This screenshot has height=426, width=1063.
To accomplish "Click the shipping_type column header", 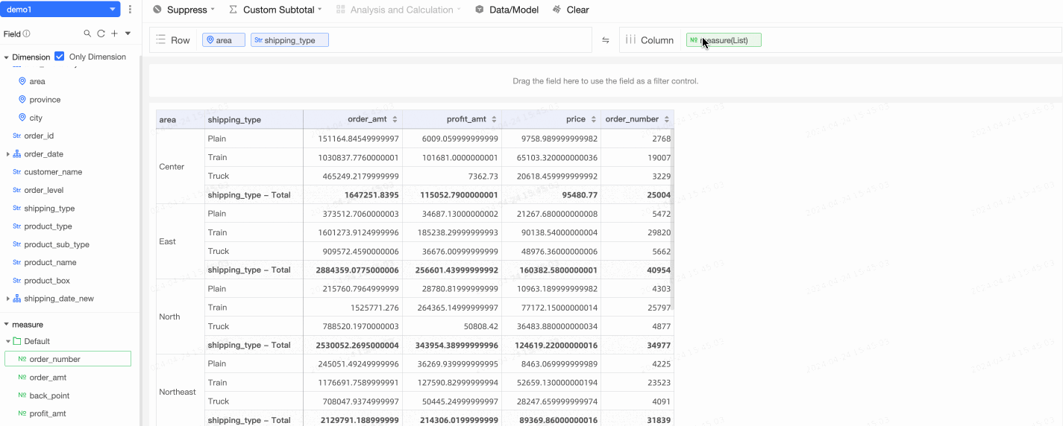I will click(254, 119).
